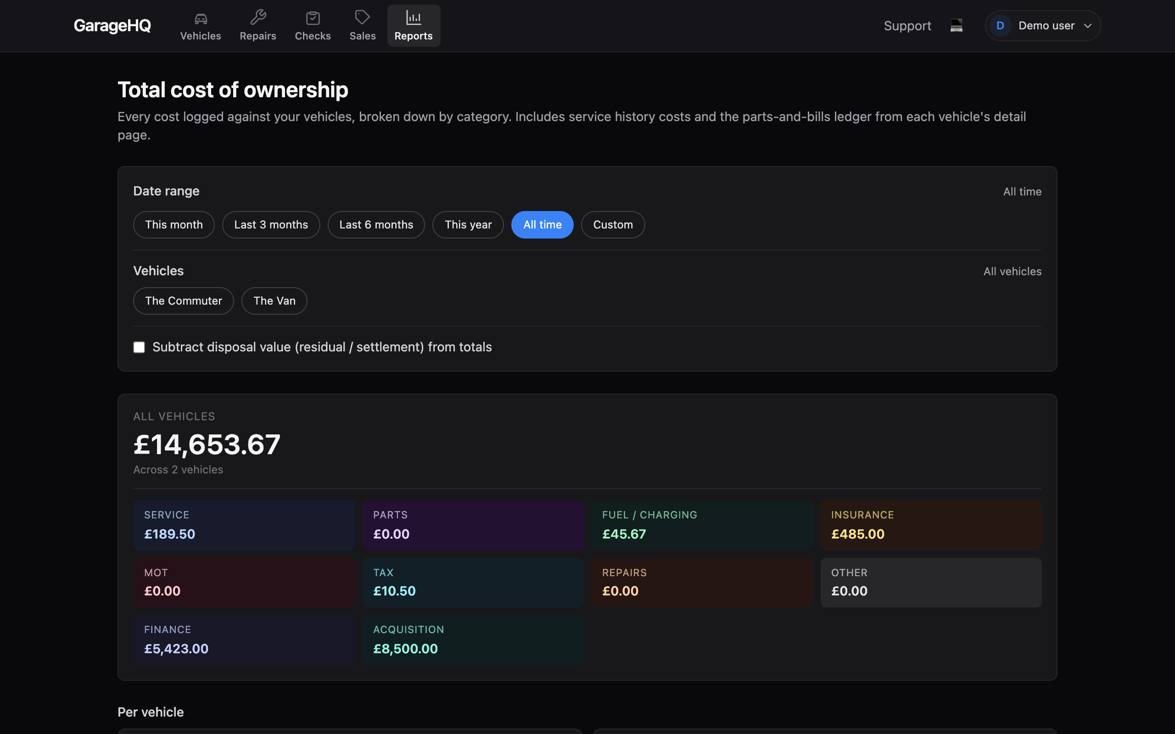Open the Support link
The height and width of the screenshot is (734, 1175).
(x=907, y=26)
